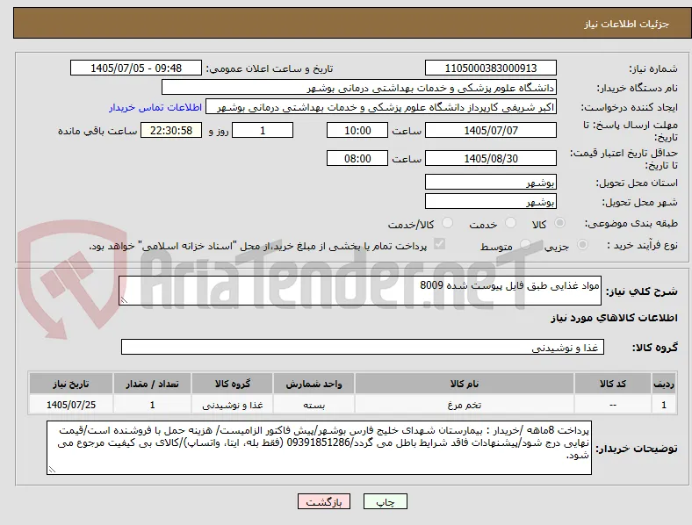The height and width of the screenshot is (525, 692).
Task: Click the شرح کلی نیاز description textarea
Action: tap(360, 291)
